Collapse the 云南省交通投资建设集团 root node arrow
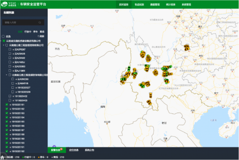This screenshot has height=160, width=239. coord(1,41)
